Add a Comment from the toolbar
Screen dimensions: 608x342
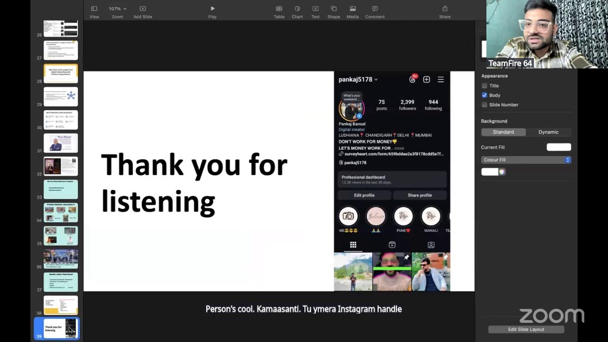[375, 11]
